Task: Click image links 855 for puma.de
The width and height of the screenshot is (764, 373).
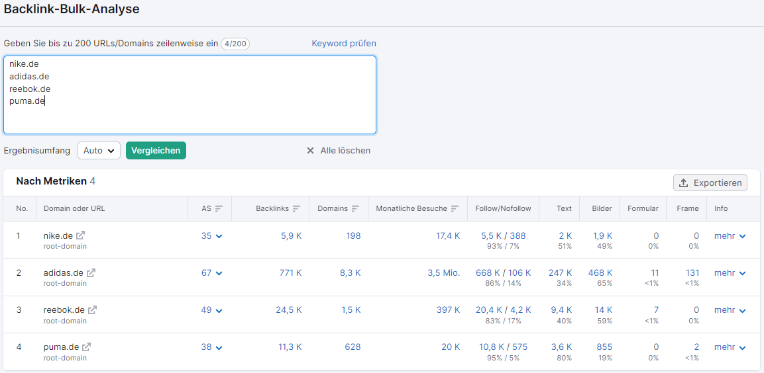Action: pyautogui.click(x=604, y=347)
